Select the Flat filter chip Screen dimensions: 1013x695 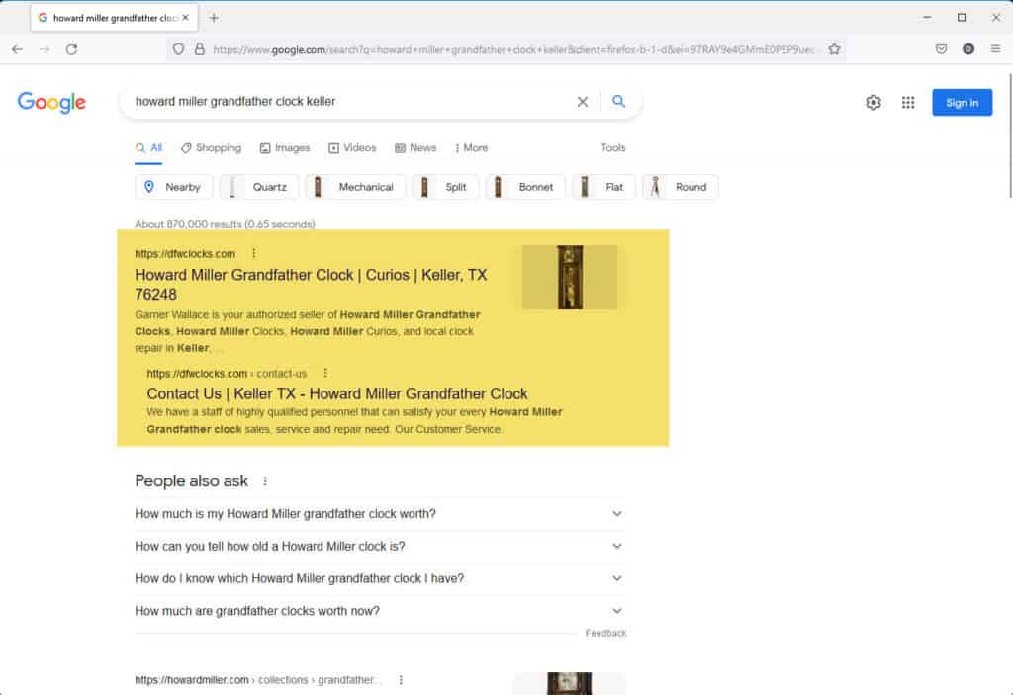coord(604,187)
